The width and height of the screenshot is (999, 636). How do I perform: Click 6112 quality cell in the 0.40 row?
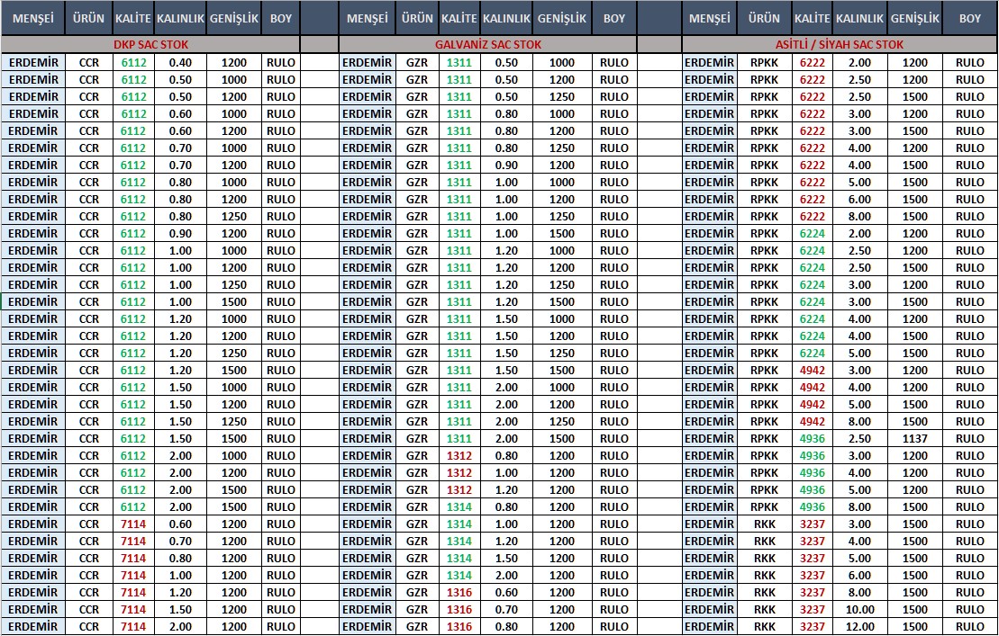click(x=133, y=63)
